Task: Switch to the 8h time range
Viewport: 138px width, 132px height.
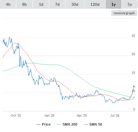Action: [x=24, y=4]
